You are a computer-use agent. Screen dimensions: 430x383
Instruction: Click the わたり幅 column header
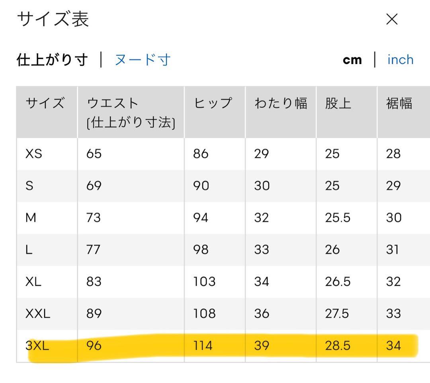[281, 103]
